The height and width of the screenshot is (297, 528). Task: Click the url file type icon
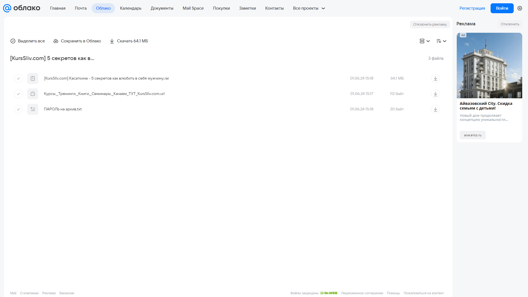(33, 94)
